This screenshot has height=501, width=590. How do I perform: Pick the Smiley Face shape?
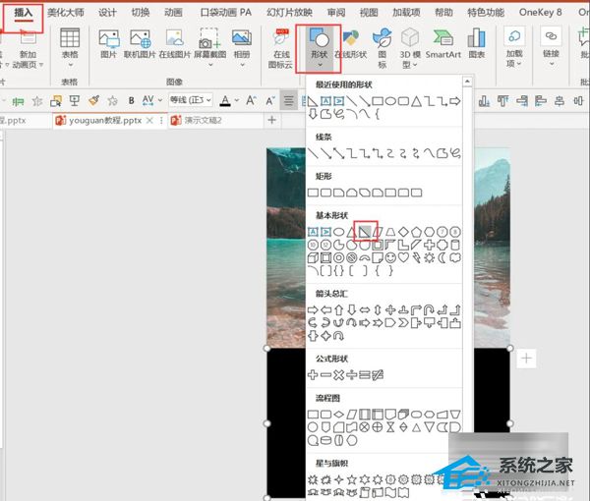coord(390,257)
